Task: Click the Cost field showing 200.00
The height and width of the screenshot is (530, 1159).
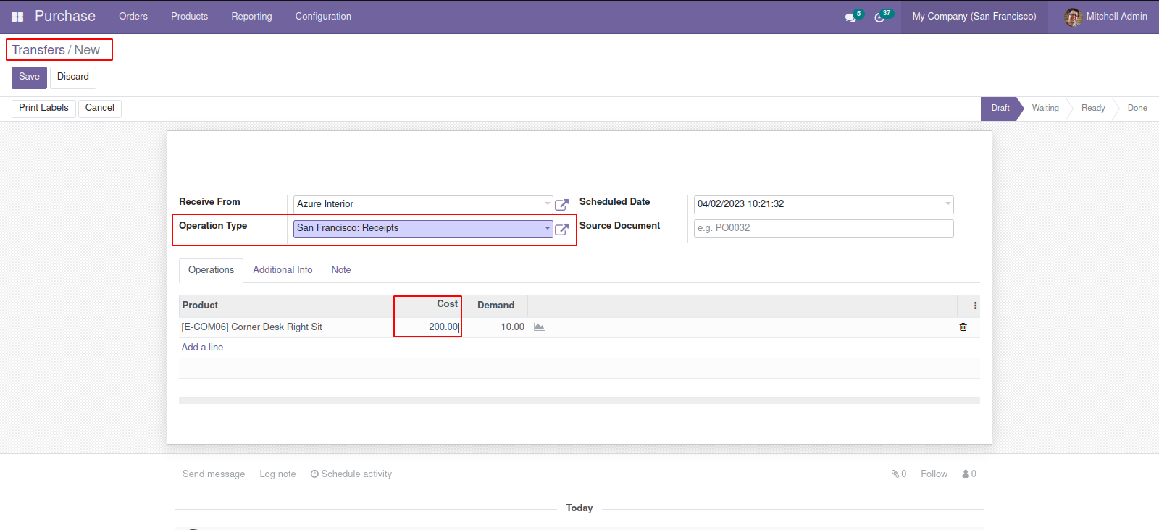Action: [427, 327]
